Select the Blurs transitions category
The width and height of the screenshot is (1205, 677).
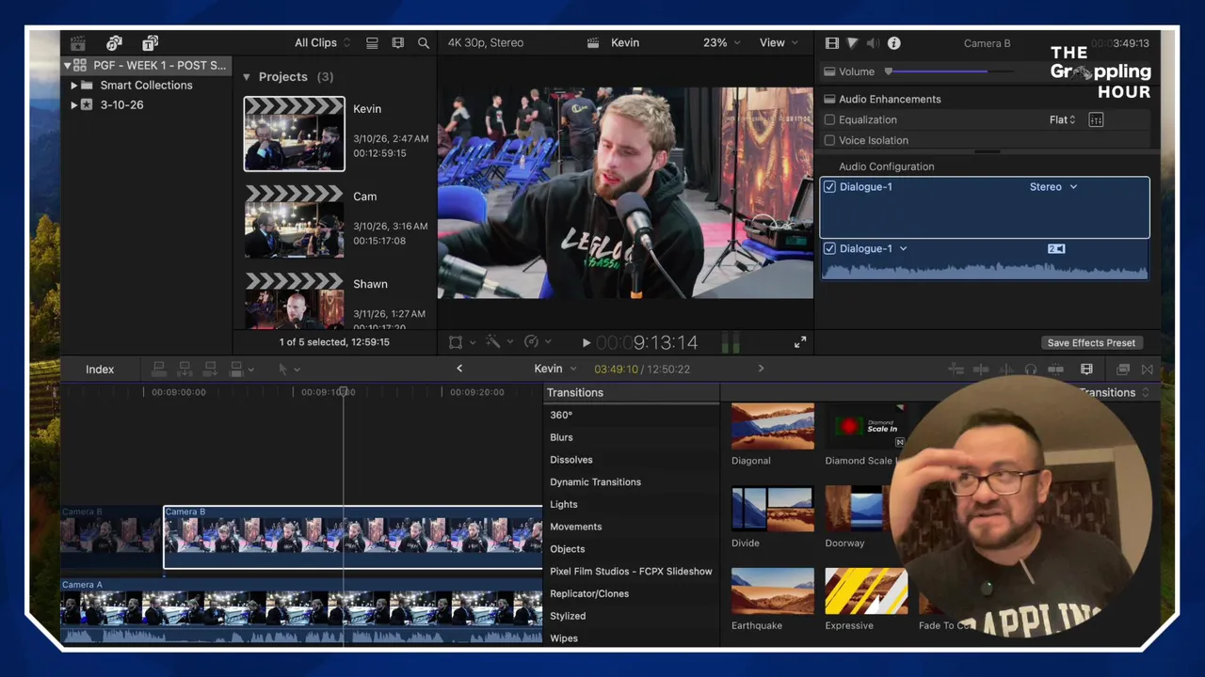[561, 437]
